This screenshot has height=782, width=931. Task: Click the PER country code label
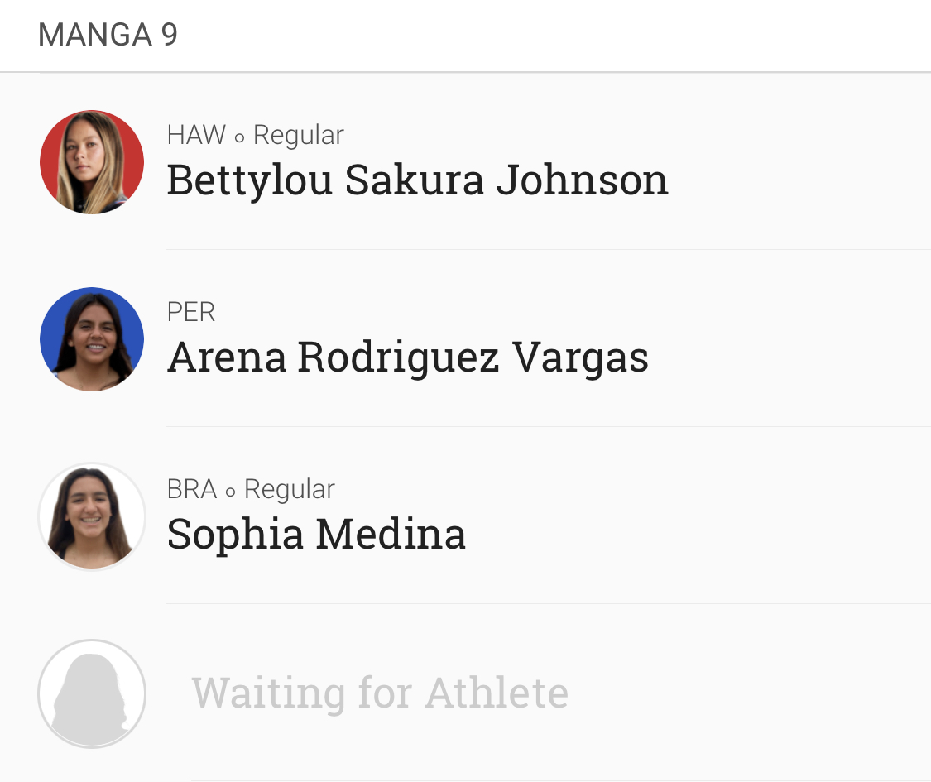(x=190, y=312)
